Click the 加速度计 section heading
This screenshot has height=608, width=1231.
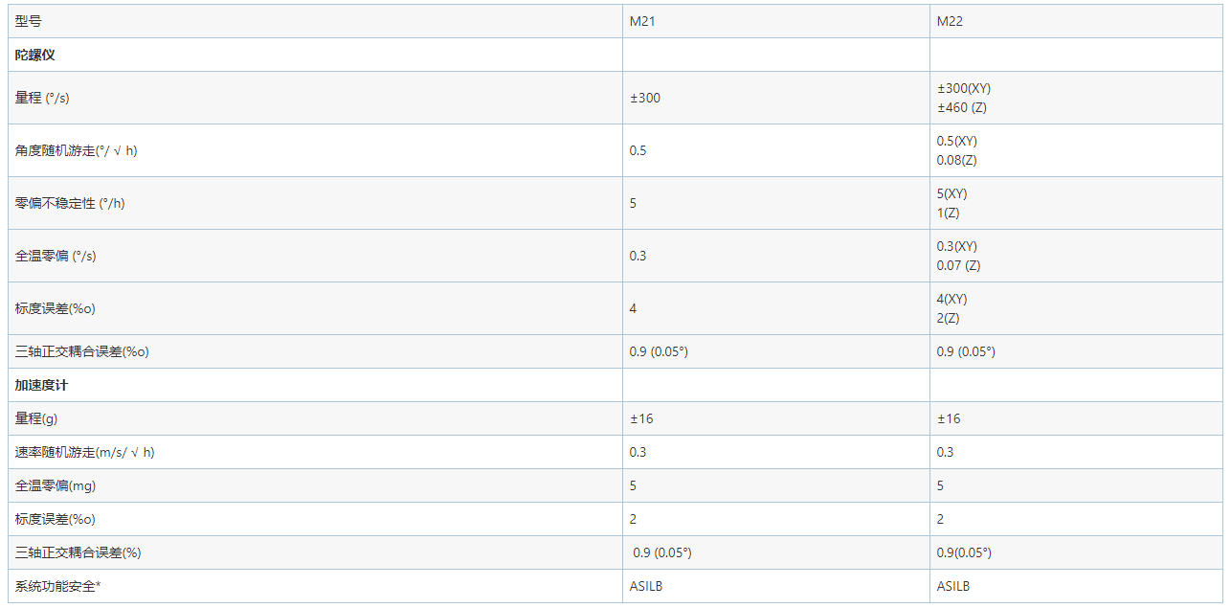pos(41,385)
